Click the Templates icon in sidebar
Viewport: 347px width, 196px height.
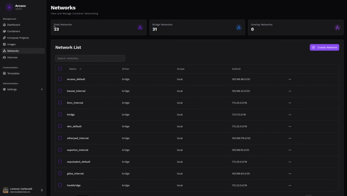[x=4, y=73]
